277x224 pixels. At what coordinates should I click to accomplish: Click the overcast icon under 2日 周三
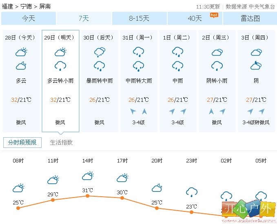[x=217, y=52]
